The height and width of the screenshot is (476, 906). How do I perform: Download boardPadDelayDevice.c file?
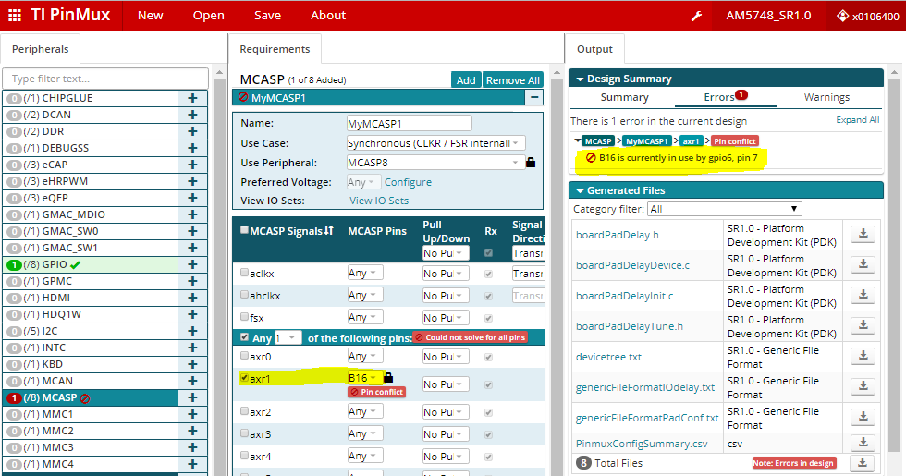[x=863, y=264]
